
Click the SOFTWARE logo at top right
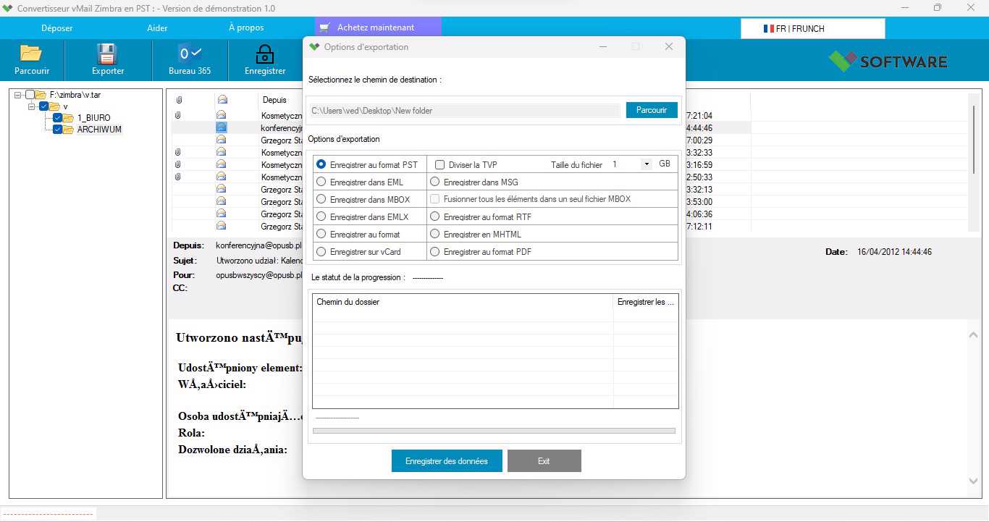(x=888, y=61)
